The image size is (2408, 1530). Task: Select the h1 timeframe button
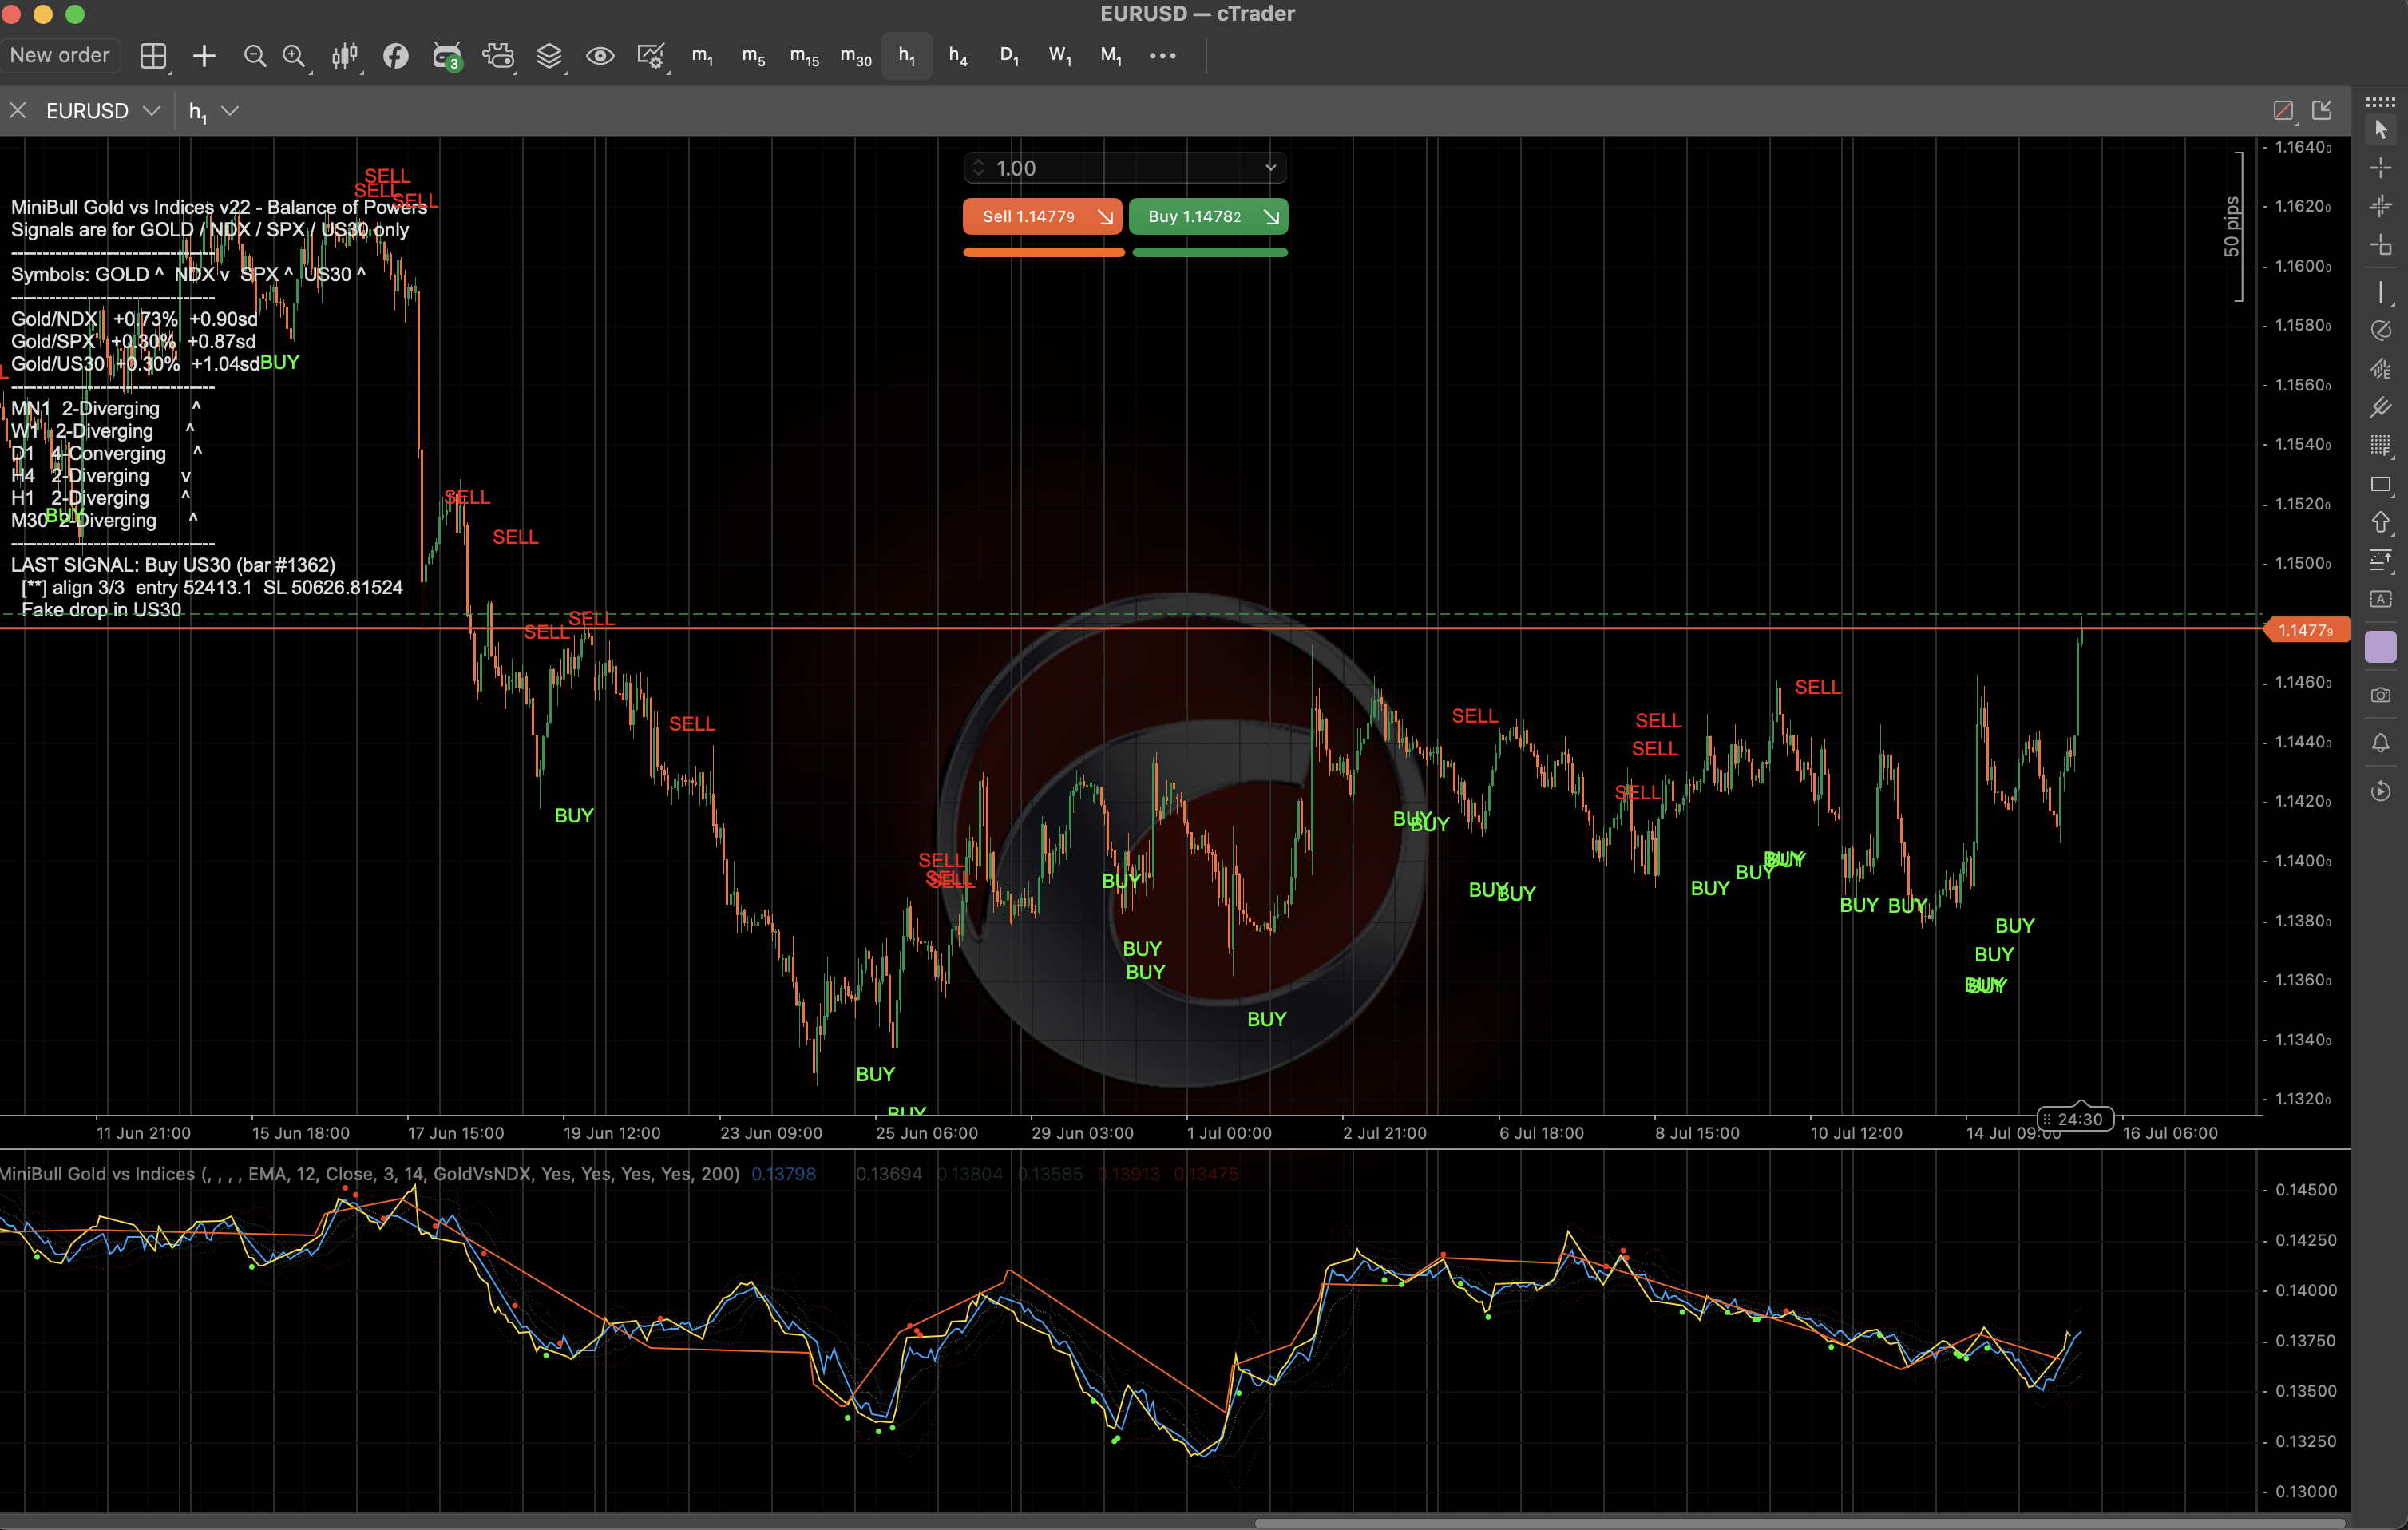(907, 56)
